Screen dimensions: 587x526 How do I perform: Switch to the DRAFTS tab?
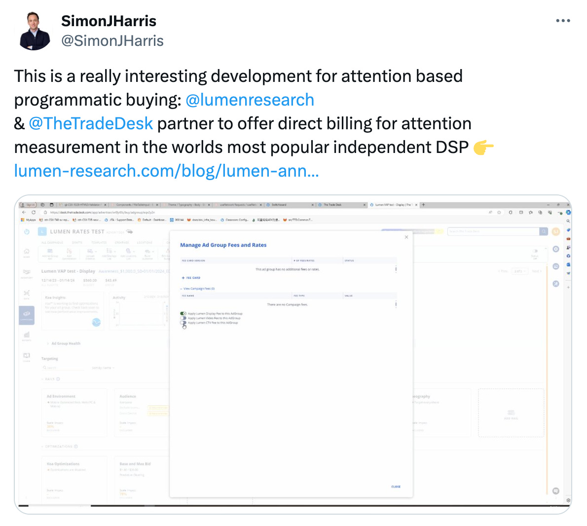pyautogui.click(x=77, y=243)
